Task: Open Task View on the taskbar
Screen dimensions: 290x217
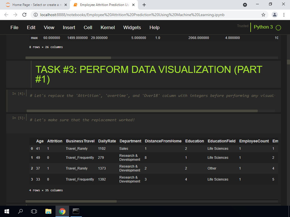Action: coord(34,211)
